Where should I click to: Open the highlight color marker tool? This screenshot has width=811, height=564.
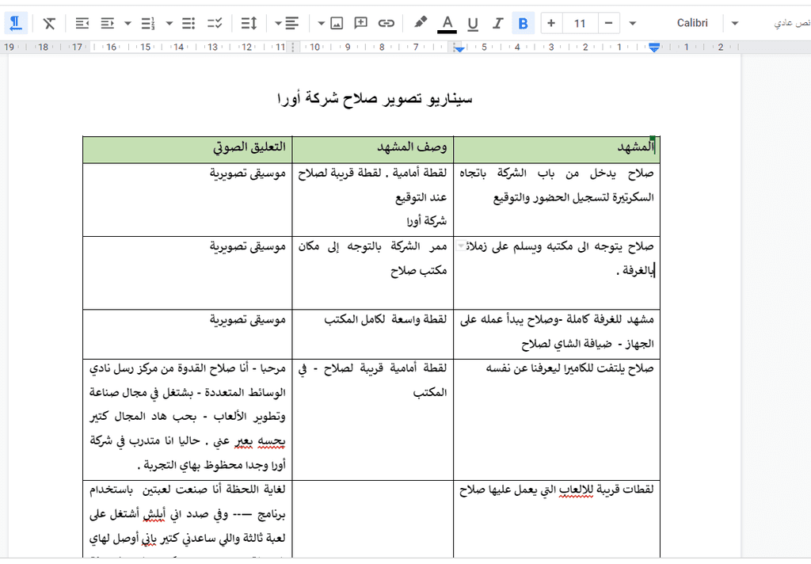click(421, 23)
